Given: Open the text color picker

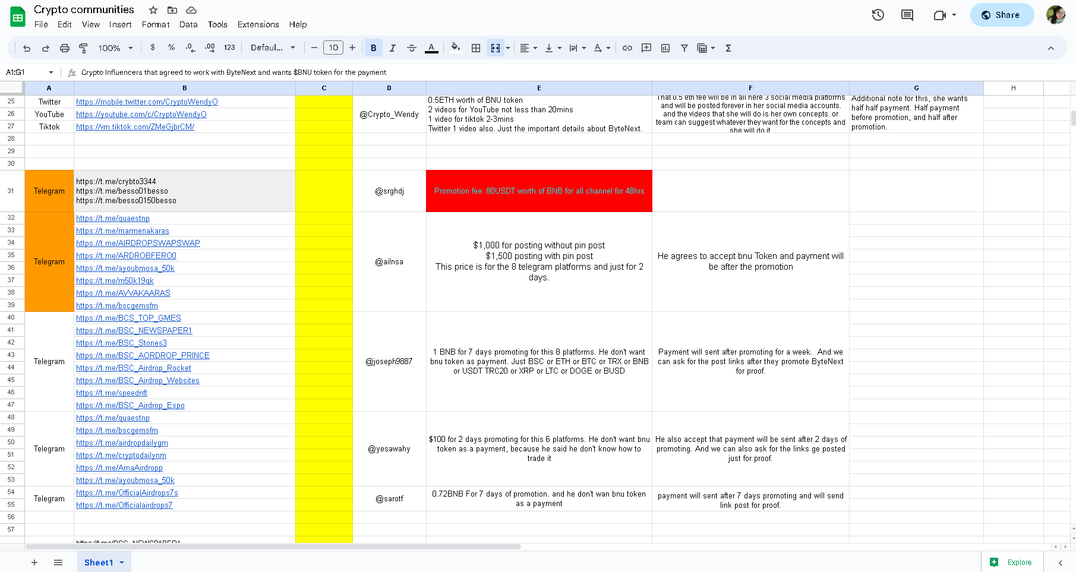Looking at the screenshot, I should point(432,48).
